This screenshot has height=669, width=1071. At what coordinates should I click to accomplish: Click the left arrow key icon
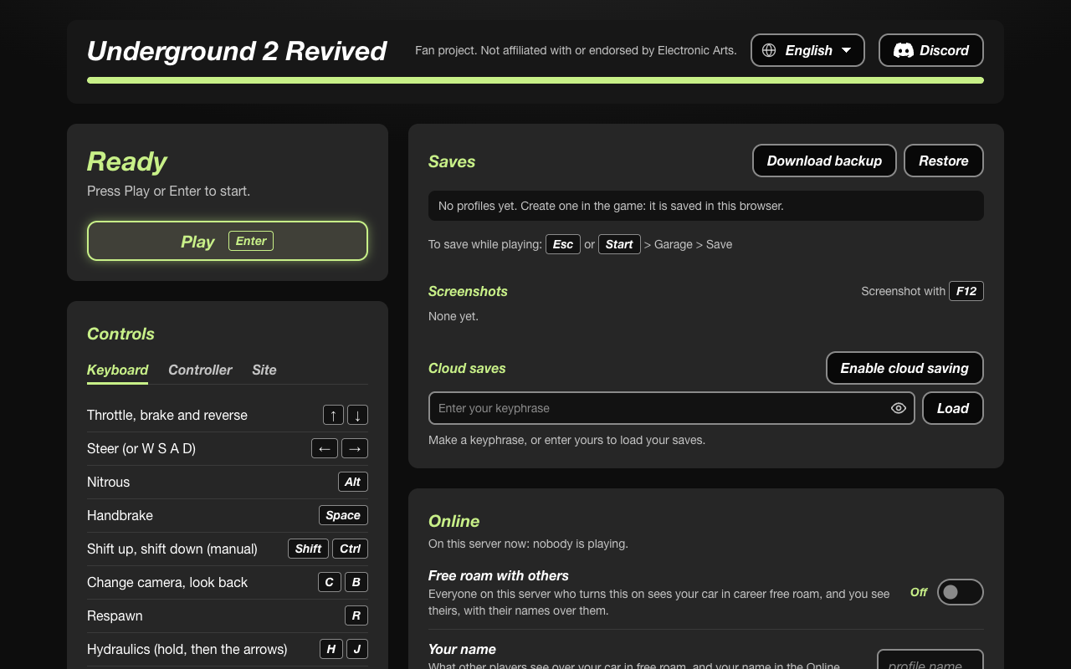(325, 448)
